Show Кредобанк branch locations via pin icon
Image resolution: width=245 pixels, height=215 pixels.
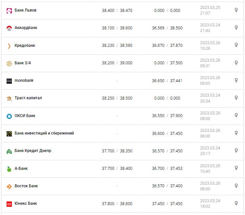click(236, 45)
